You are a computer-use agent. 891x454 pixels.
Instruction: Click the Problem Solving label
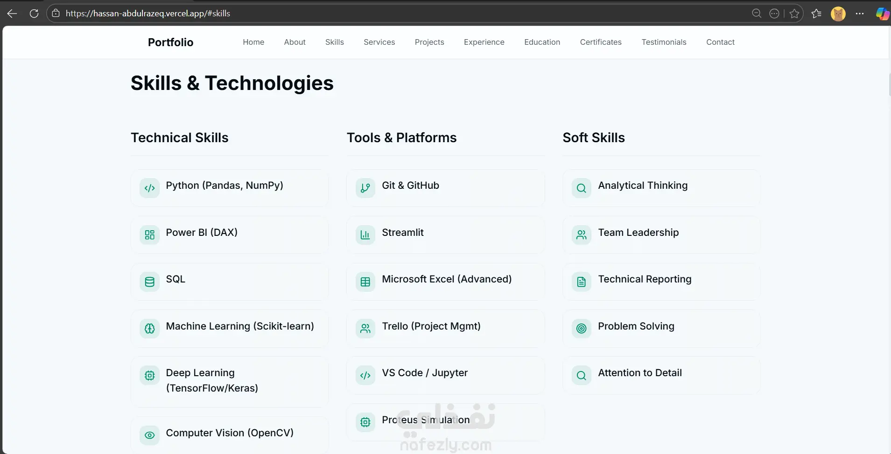[x=636, y=326]
